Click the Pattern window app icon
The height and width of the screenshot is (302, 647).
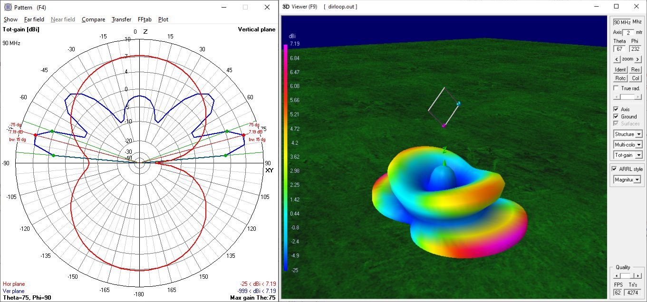[x=7, y=8]
